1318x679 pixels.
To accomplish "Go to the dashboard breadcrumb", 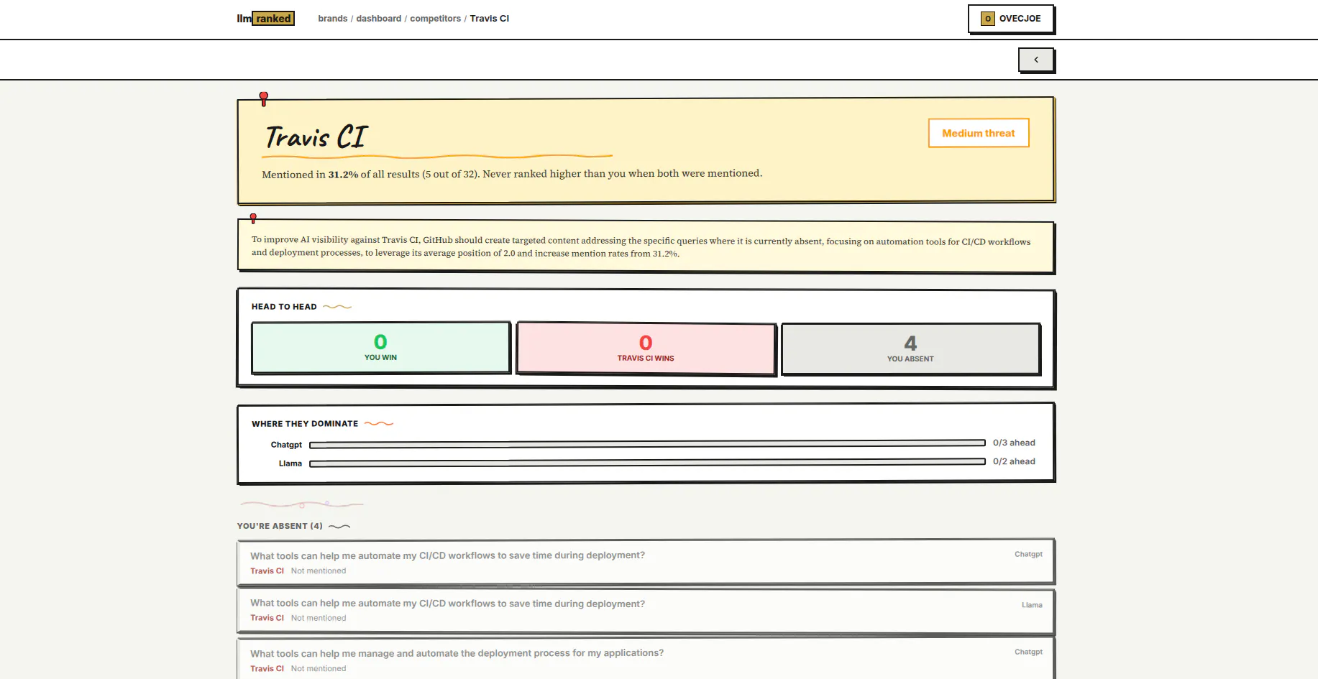I will [x=378, y=19].
